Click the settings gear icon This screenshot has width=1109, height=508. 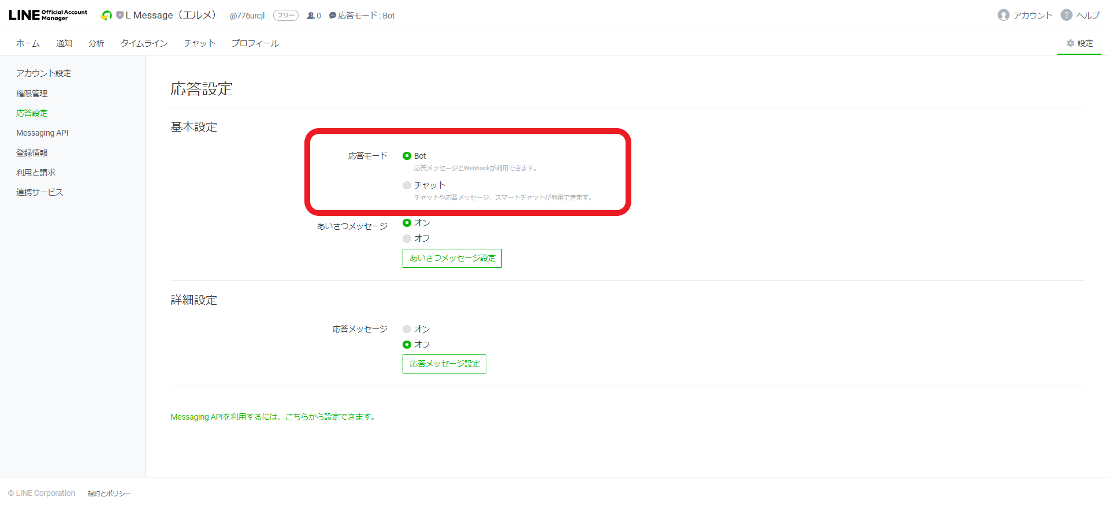pos(1070,43)
